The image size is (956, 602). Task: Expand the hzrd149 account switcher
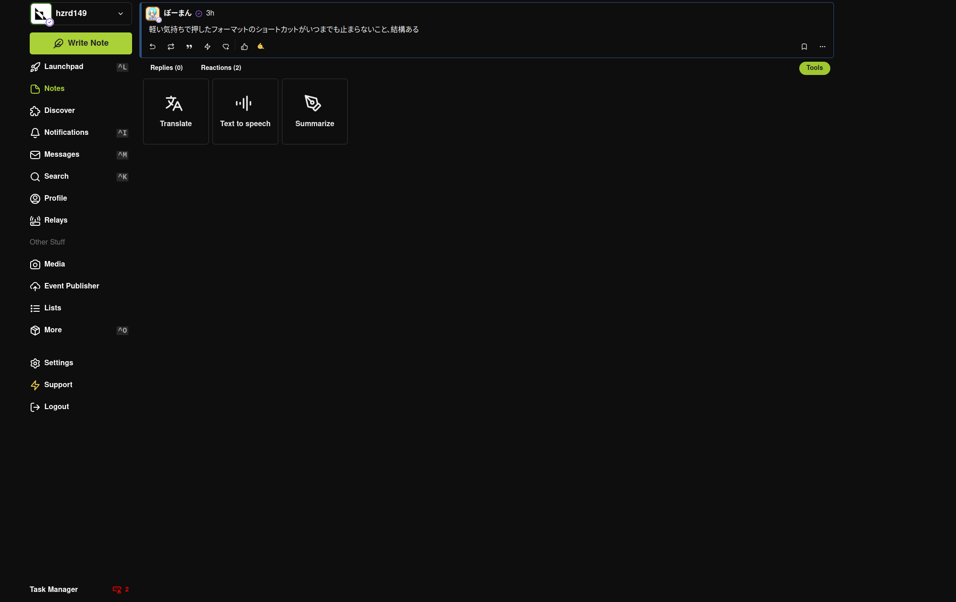(121, 14)
